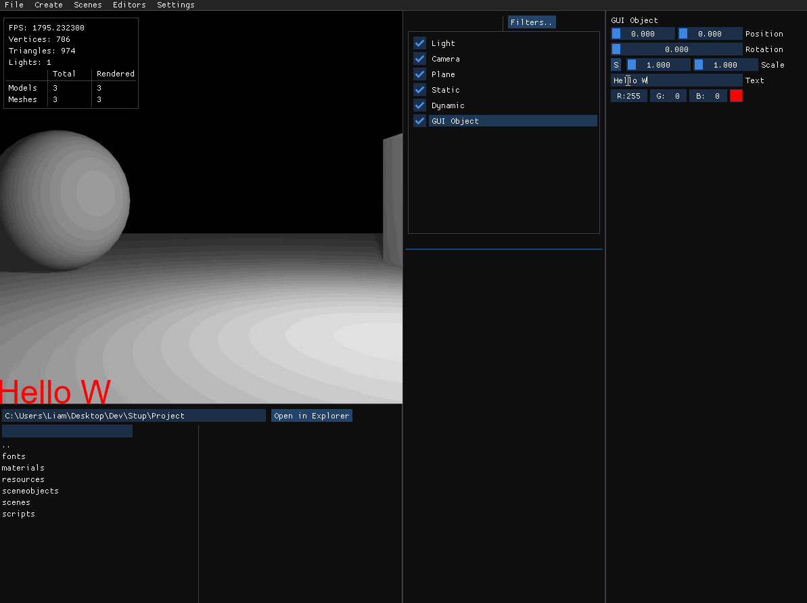Click the red color swatch
807x603 pixels.
click(736, 96)
